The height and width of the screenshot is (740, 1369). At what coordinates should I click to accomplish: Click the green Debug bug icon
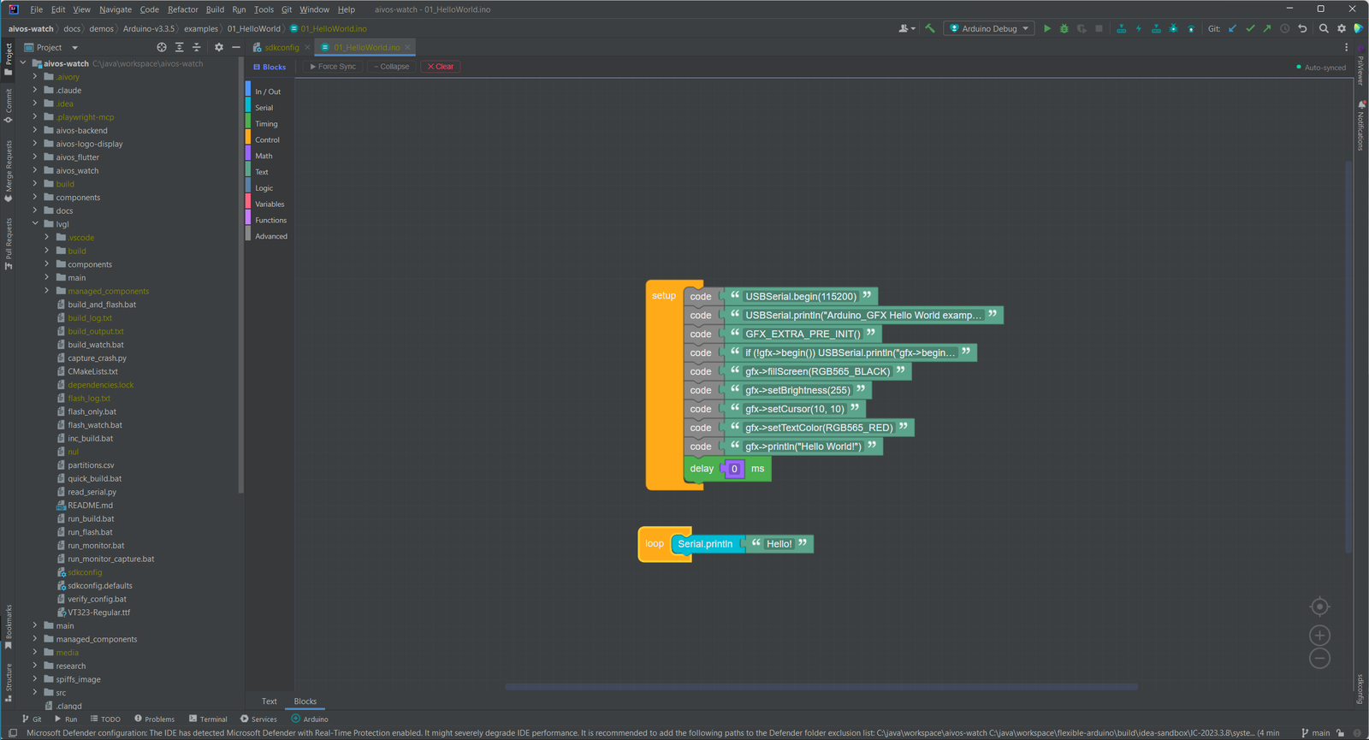click(1064, 28)
